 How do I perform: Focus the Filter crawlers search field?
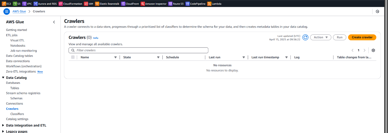pos(138,50)
